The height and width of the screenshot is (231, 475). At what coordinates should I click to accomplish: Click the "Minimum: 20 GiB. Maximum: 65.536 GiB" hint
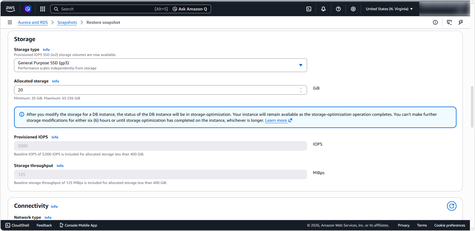pos(47,98)
